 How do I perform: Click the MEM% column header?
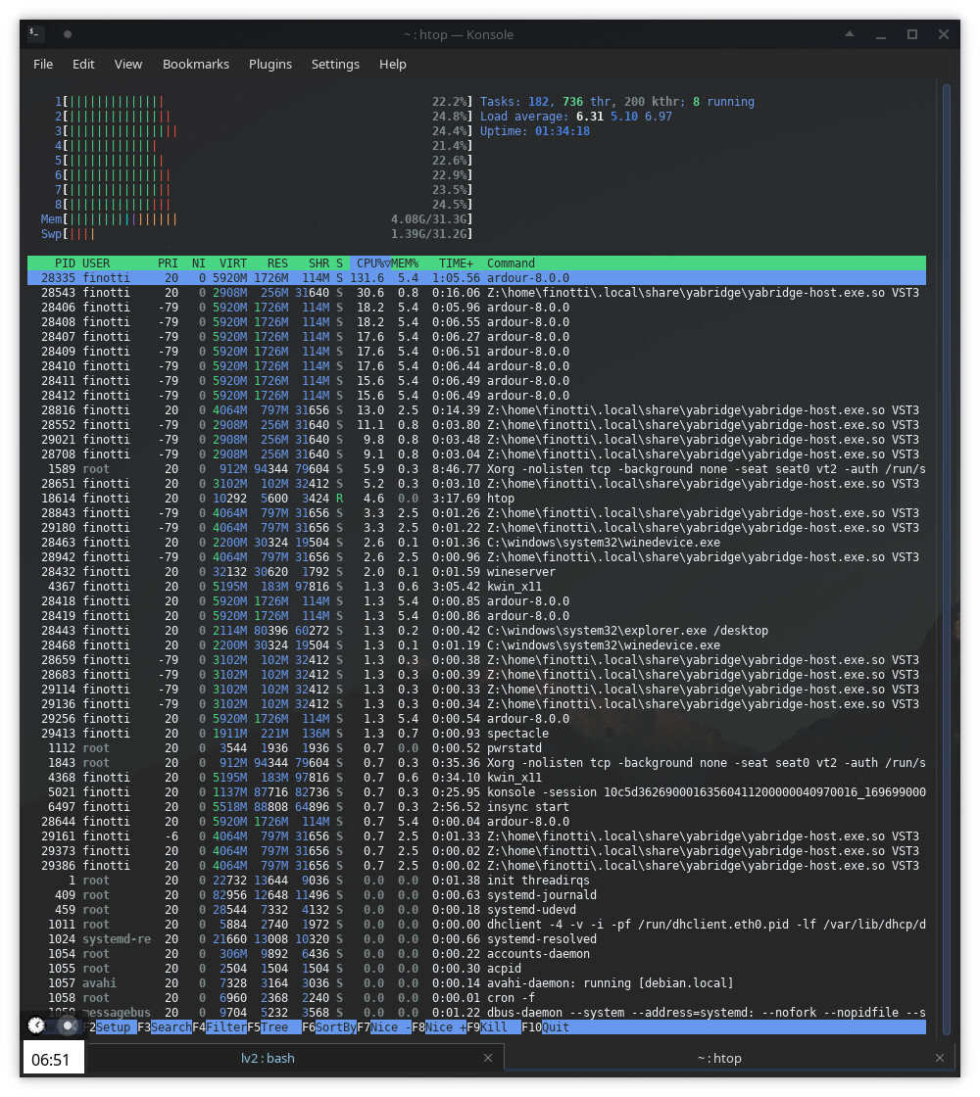[x=405, y=263]
